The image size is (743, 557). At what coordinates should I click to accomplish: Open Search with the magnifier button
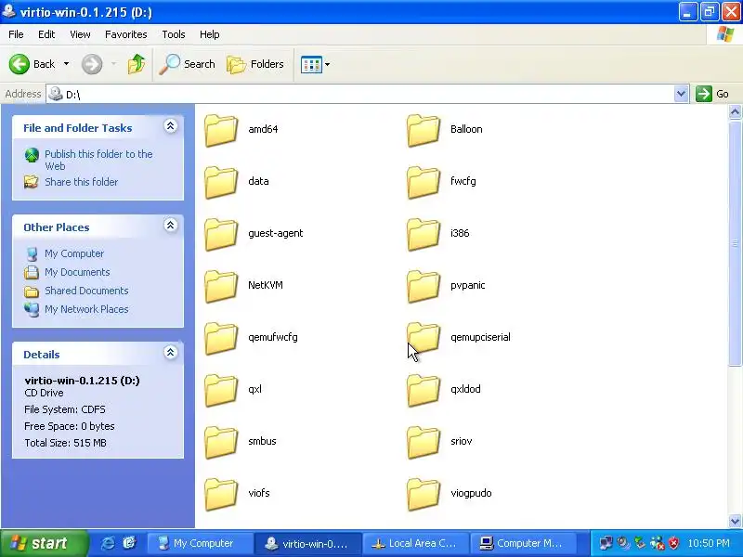[x=187, y=64]
